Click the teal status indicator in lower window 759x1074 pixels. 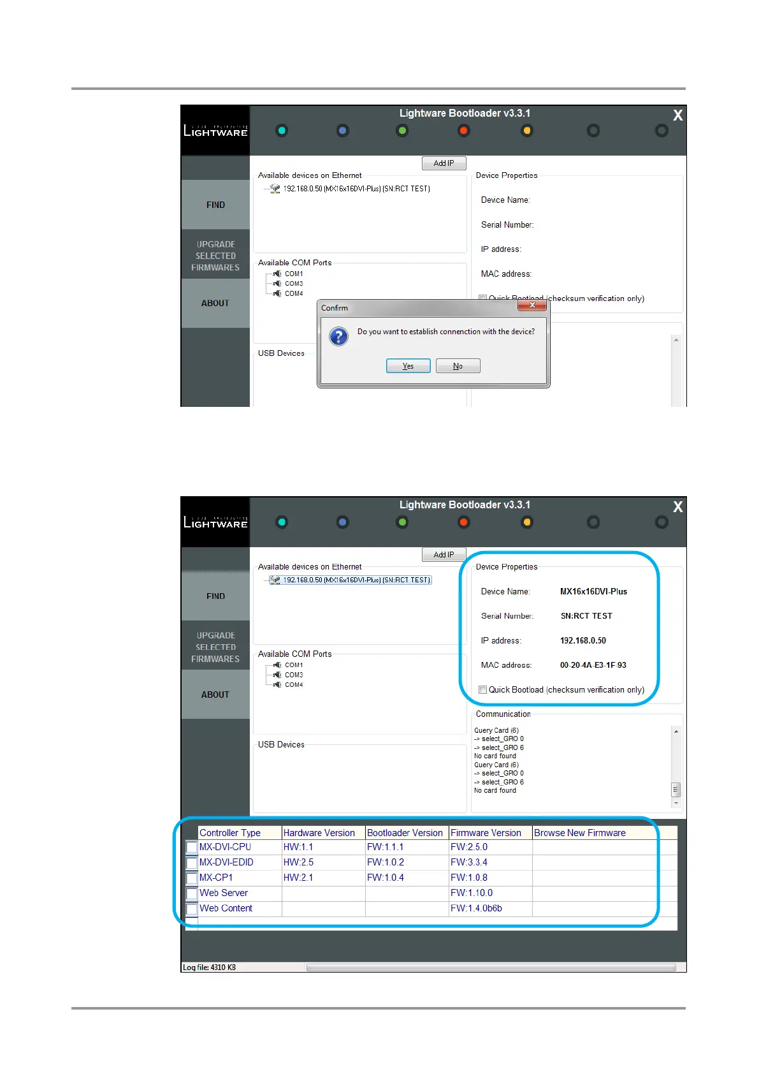tap(282, 522)
